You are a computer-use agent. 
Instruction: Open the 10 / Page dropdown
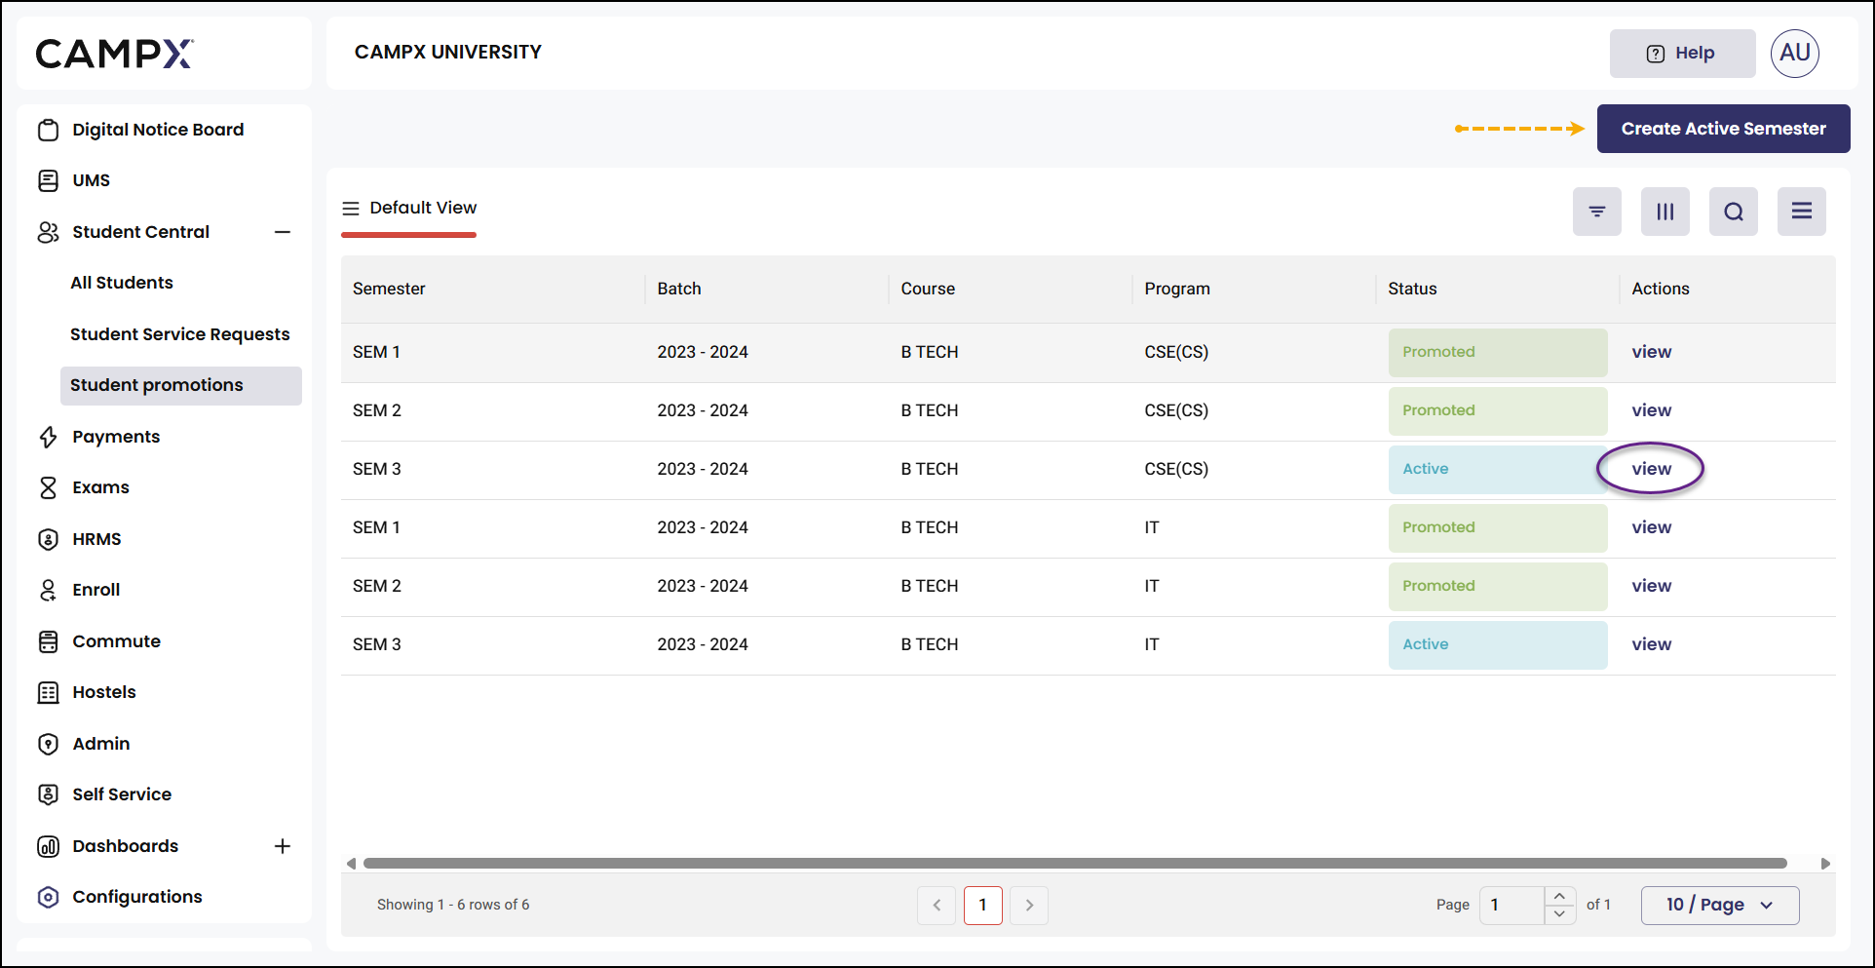[1720, 905]
